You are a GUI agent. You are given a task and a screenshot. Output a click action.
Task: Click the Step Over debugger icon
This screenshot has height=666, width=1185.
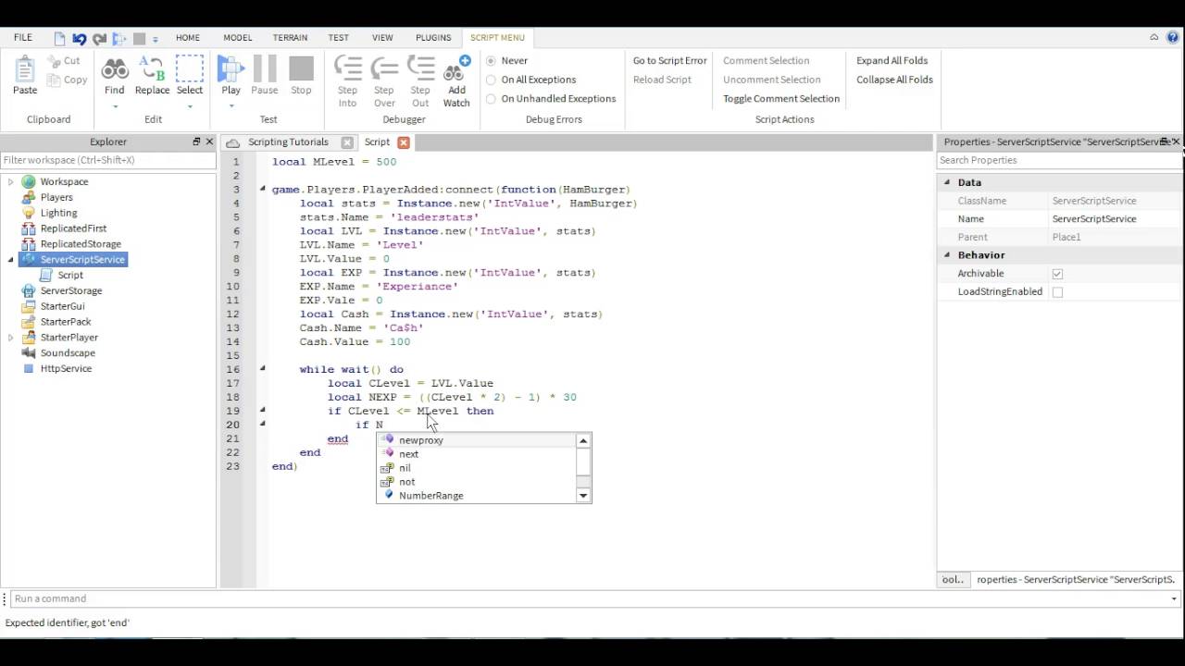[385, 69]
